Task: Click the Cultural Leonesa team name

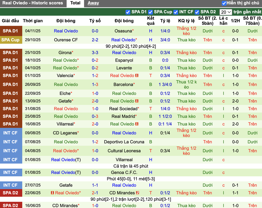Action: pyautogui.click(x=124, y=151)
